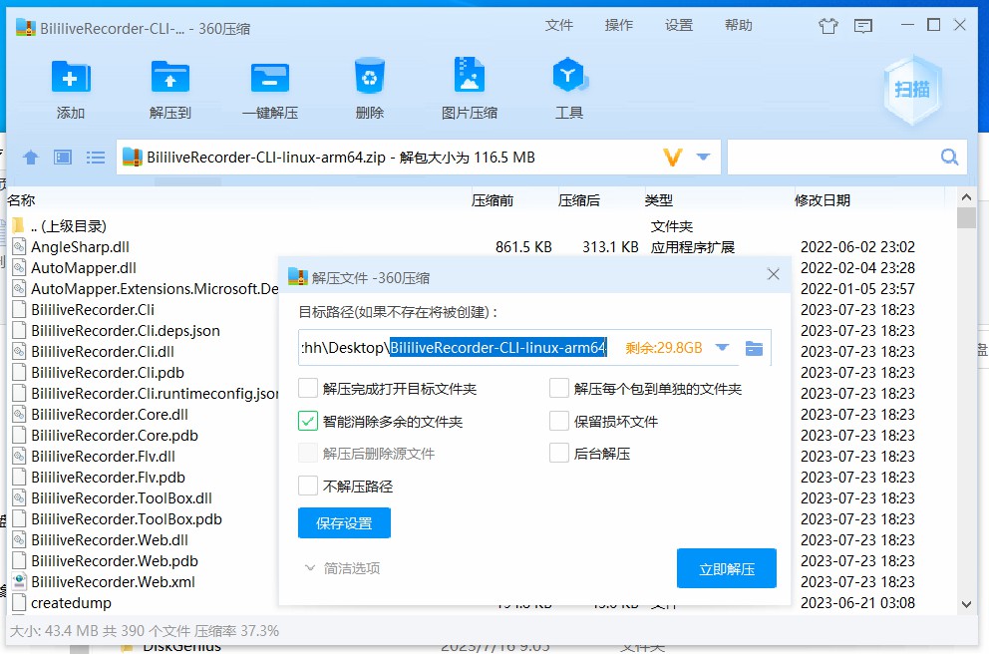Click the 立即解压 button
The height and width of the screenshot is (654, 989).
[x=727, y=568]
